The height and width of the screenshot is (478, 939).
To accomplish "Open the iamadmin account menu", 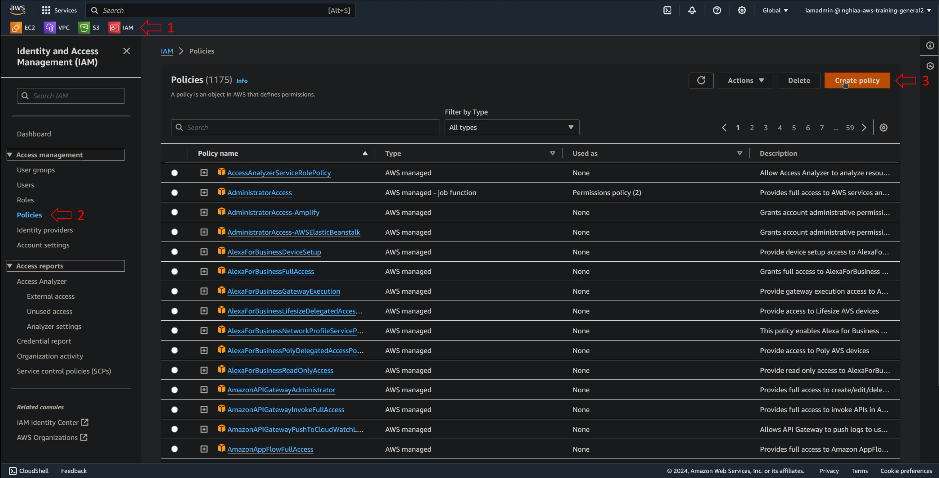I will (x=868, y=10).
